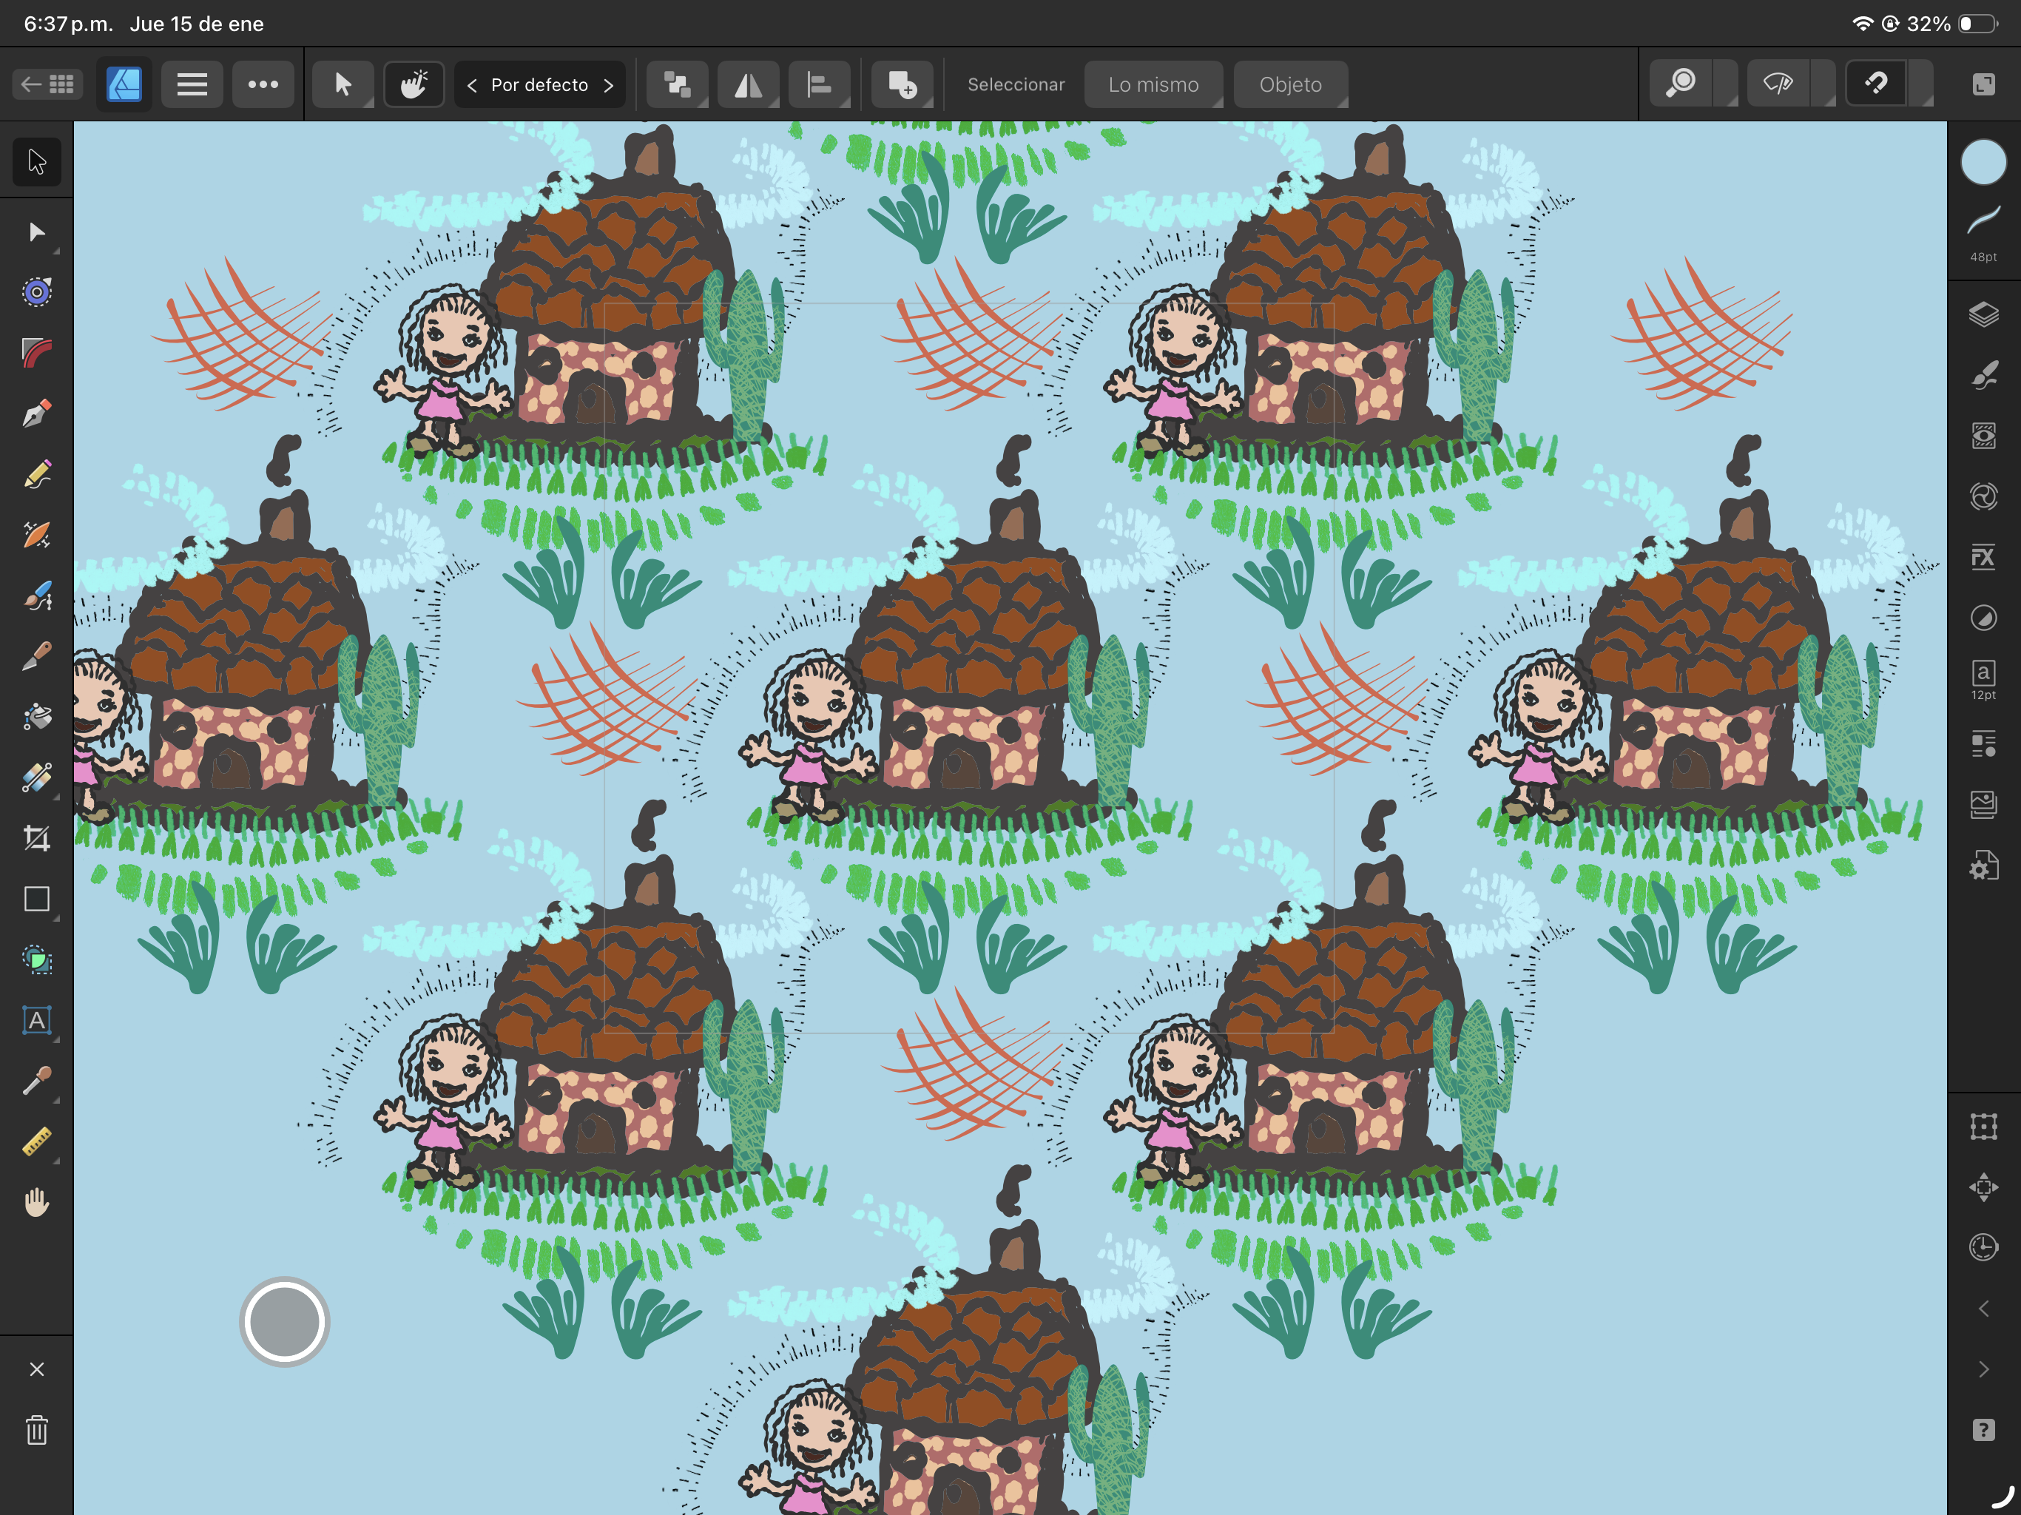Open the document settings gear panel
The height and width of the screenshot is (1515, 2021).
tap(1983, 866)
